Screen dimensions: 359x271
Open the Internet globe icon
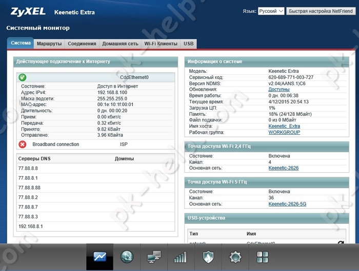(x=127, y=257)
